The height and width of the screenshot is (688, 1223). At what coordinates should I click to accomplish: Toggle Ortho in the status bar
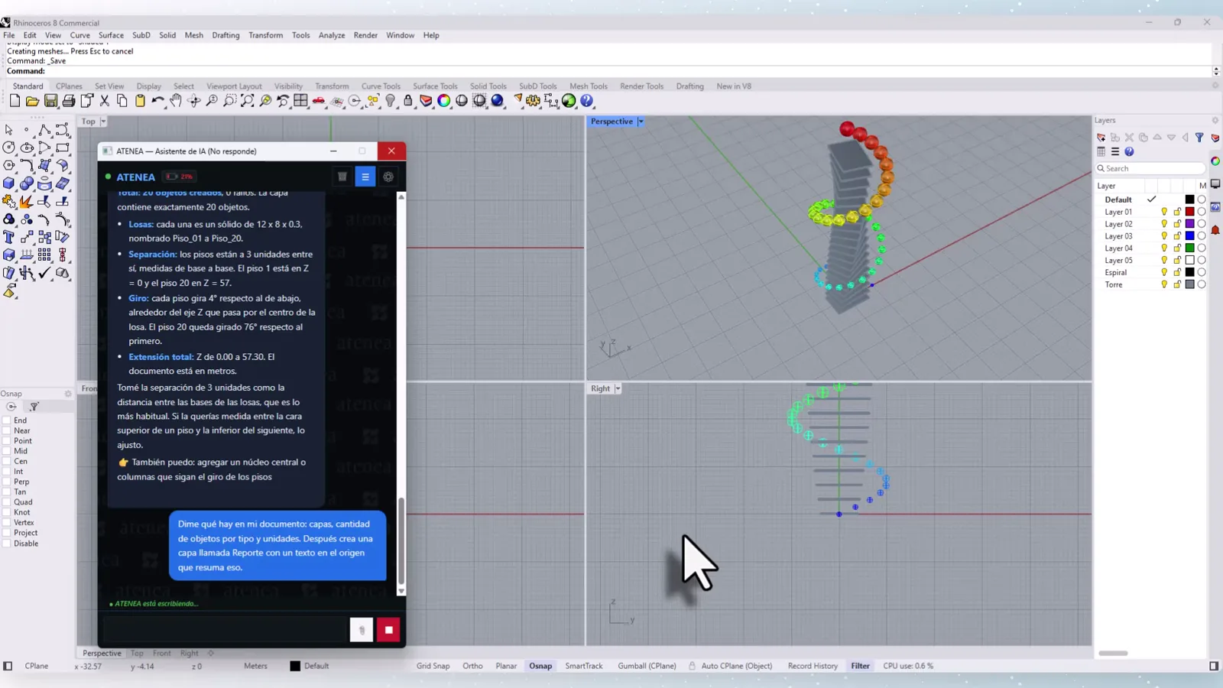coord(472,666)
